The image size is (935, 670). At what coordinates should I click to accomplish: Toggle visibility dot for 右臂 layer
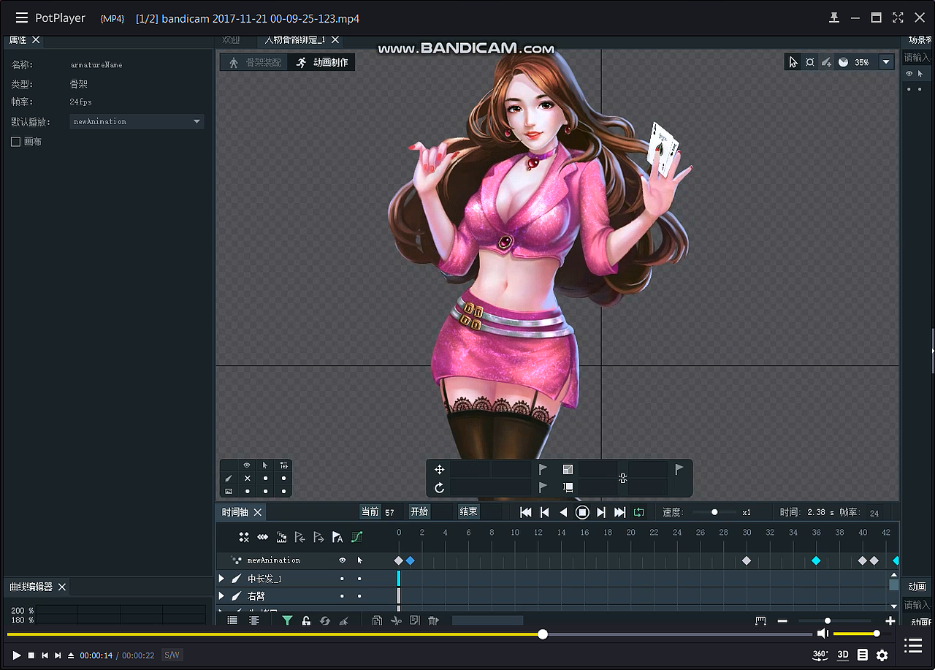tap(342, 596)
